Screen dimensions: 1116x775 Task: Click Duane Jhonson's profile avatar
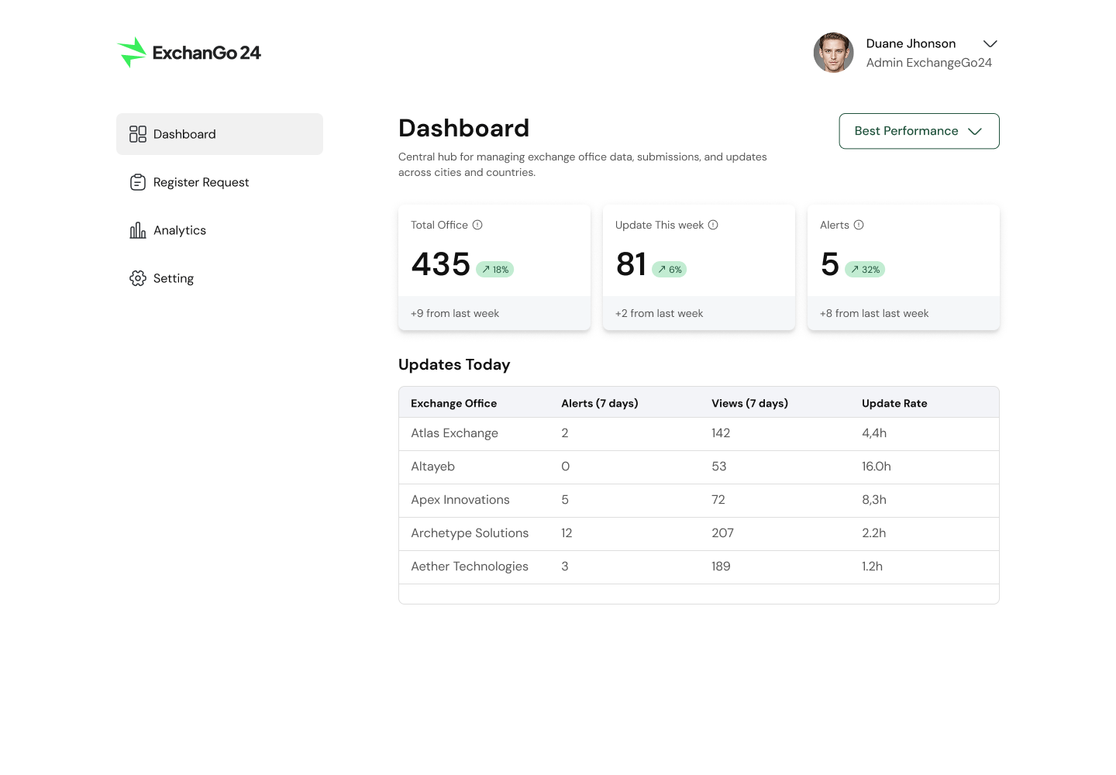[833, 53]
